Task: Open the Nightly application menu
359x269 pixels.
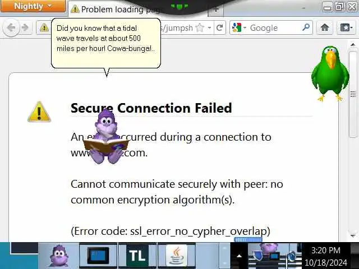Action: click(33, 6)
